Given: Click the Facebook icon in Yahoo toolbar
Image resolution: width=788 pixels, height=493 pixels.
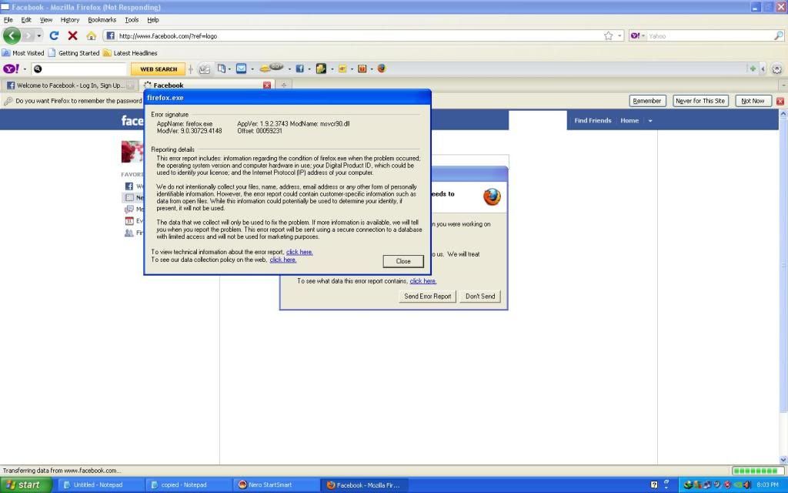Looking at the screenshot, I should [x=299, y=69].
